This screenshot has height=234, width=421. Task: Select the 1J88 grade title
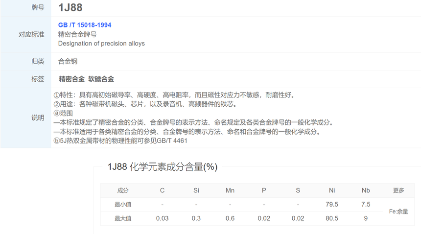[70, 7]
